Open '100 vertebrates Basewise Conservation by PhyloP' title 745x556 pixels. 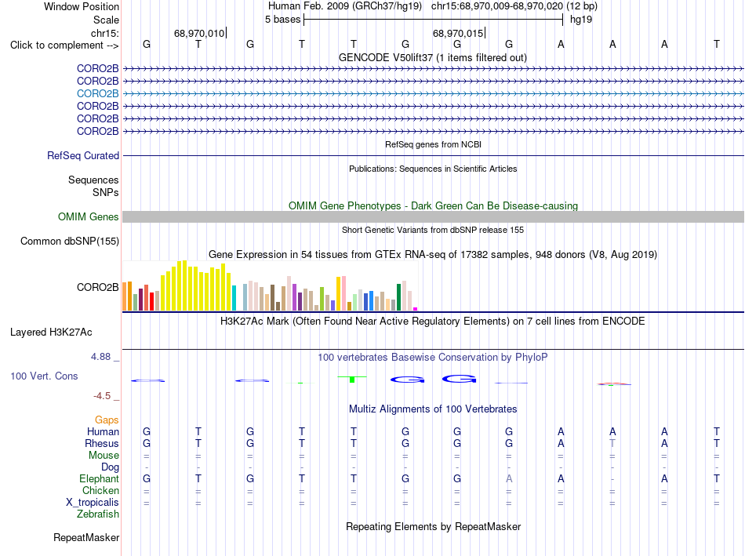coord(433,357)
